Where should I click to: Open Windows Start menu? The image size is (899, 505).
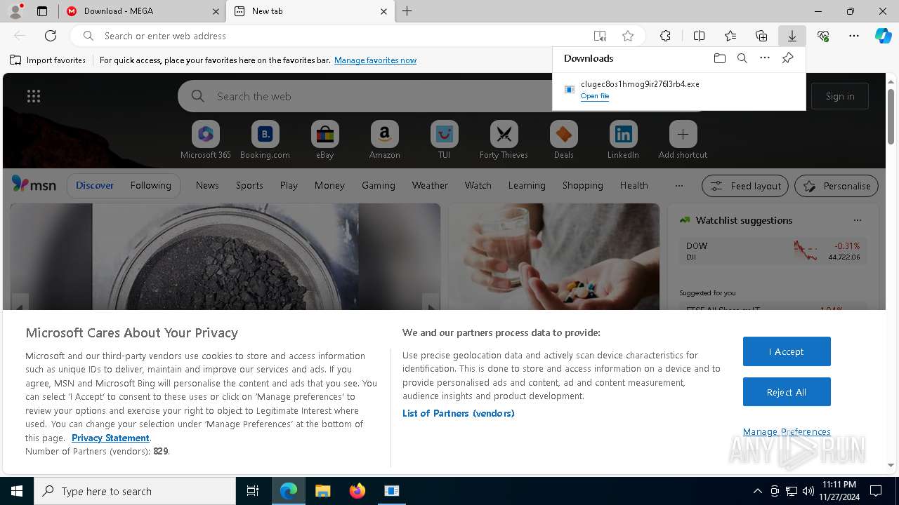[17, 491]
